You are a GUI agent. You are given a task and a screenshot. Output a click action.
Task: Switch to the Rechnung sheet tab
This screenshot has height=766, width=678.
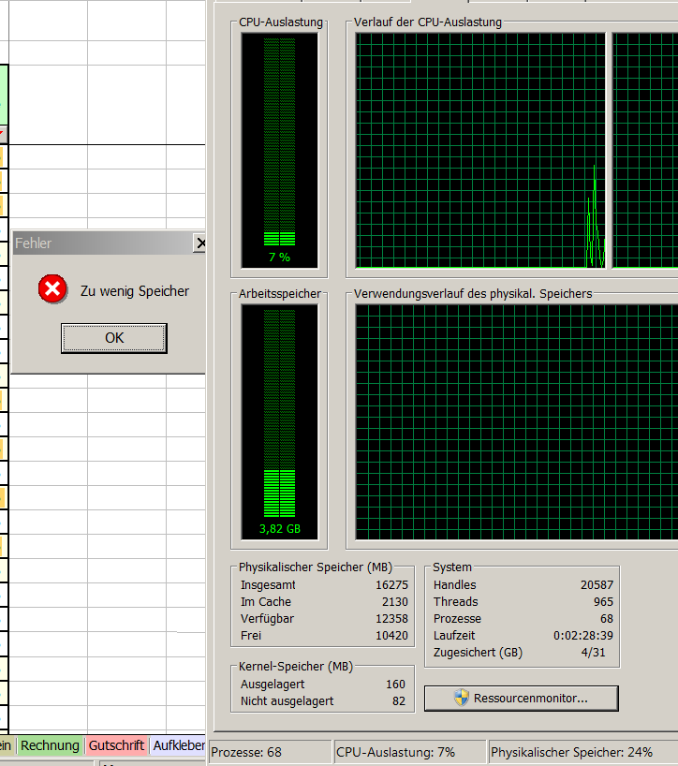point(50,745)
